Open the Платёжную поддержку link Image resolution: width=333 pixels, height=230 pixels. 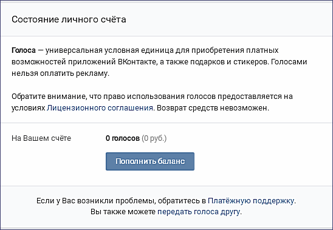click(x=251, y=200)
